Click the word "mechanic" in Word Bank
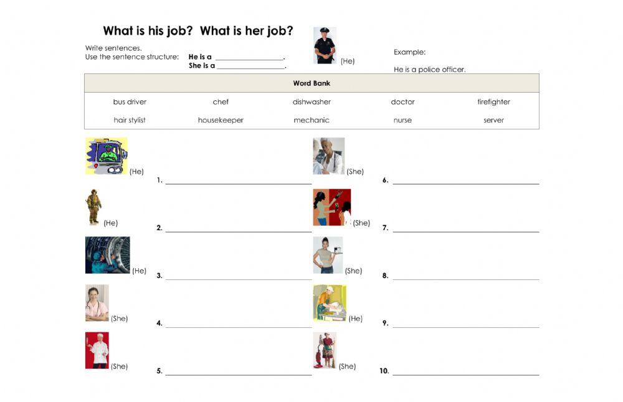This screenshot has height=402, width=623. (x=311, y=120)
